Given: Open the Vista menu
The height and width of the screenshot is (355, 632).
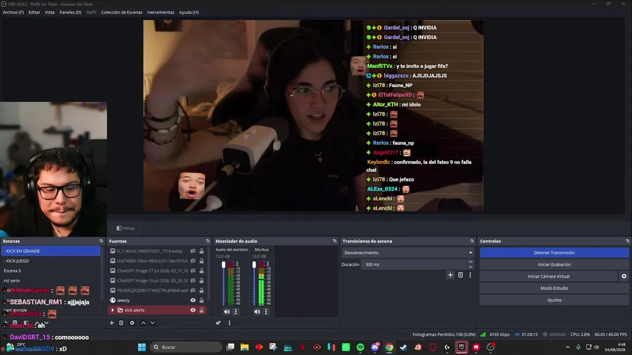Looking at the screenshot, I should pos(50,12).
